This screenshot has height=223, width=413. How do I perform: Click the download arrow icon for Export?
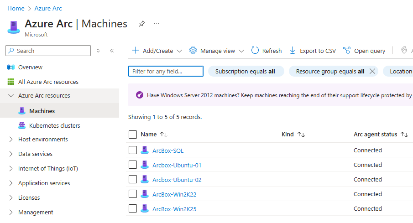[293, 51]
